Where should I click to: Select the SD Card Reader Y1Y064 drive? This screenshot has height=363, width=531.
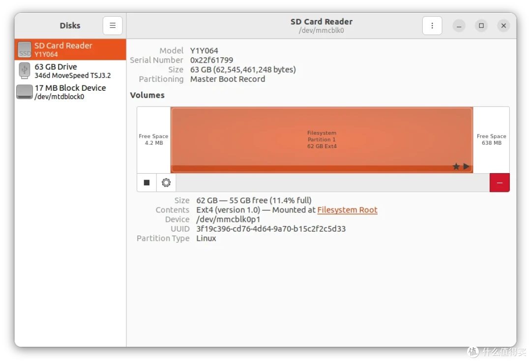[70, 50]
